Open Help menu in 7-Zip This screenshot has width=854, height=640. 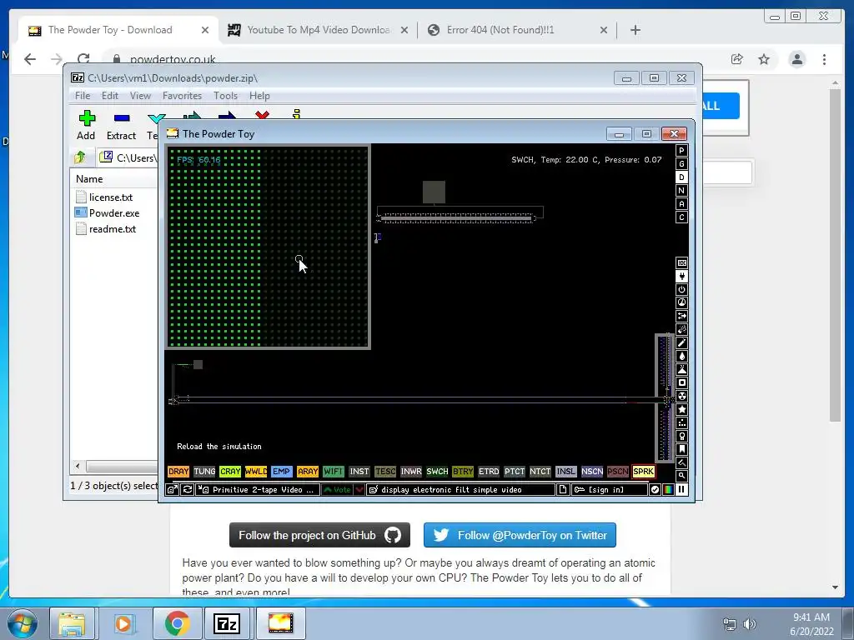[259, 96]
